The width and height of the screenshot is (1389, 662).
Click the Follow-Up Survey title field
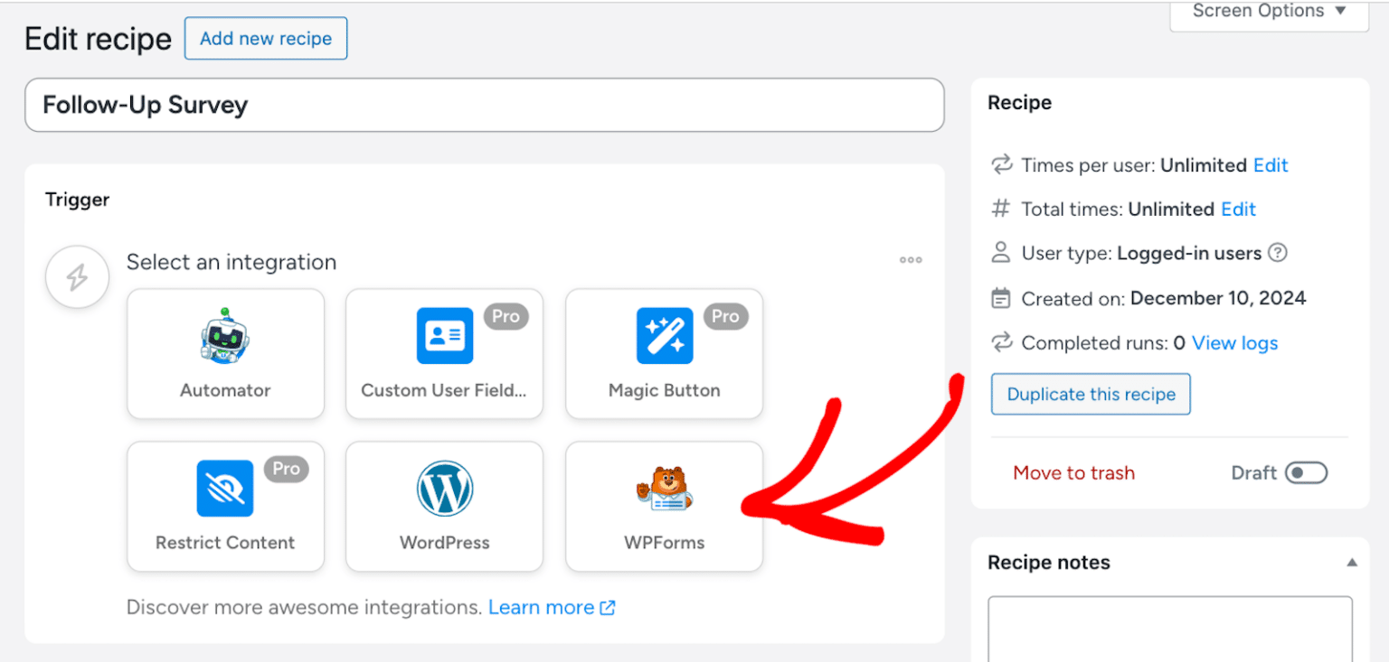485,105
